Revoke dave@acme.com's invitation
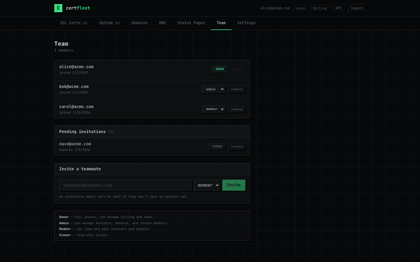This screenshot has width=420, height=262. coord(237,147)
